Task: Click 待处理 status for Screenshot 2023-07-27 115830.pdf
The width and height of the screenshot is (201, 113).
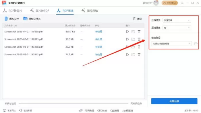Action: click(98, 32)
